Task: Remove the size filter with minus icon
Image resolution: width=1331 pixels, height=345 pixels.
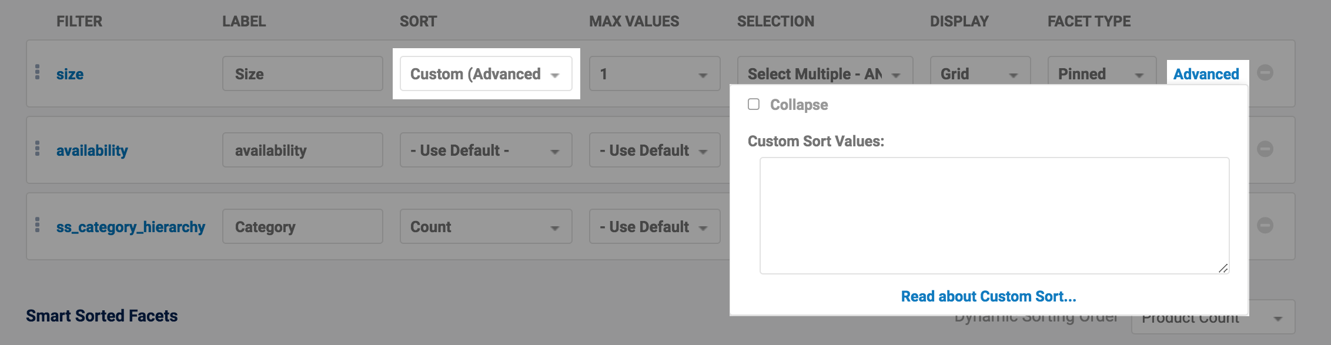Action: coord(1265,73)
